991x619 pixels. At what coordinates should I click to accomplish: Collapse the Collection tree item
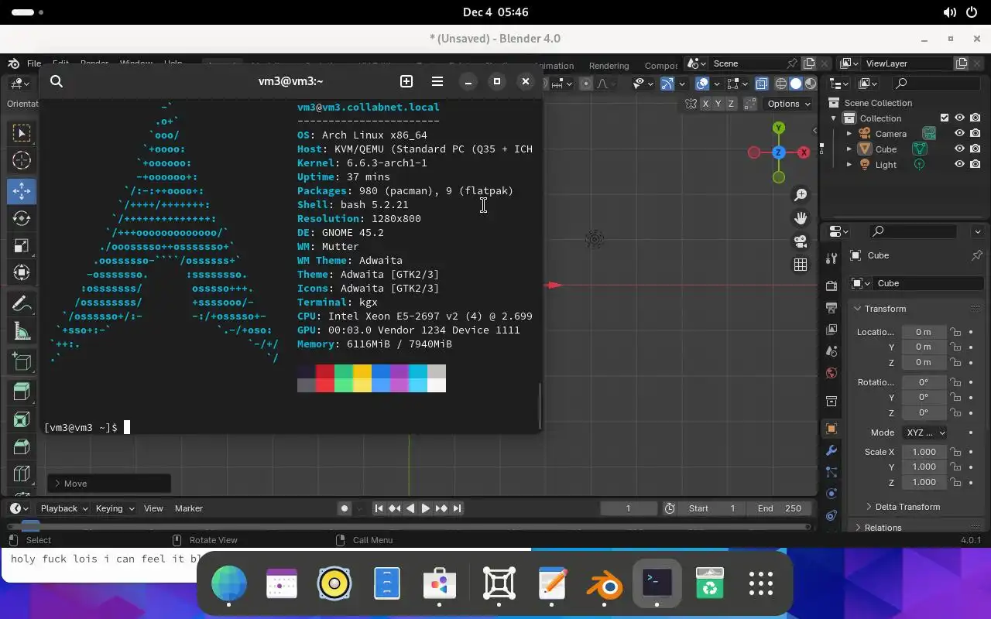[834, 118]
